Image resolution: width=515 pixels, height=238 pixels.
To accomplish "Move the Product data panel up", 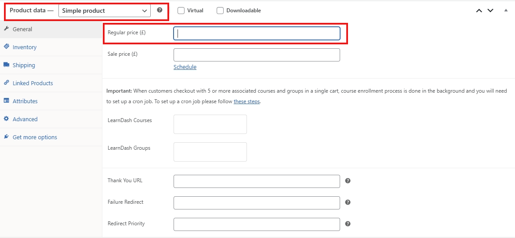I will pyautogui.click(x=479, y=11).
